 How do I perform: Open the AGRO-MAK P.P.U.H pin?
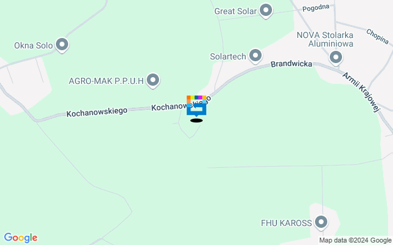153,81
